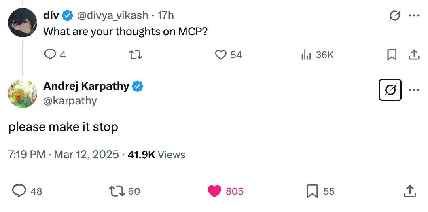Open more options on Karpathy's tweet
Screen dimensions: 428x212
[413, 89]
